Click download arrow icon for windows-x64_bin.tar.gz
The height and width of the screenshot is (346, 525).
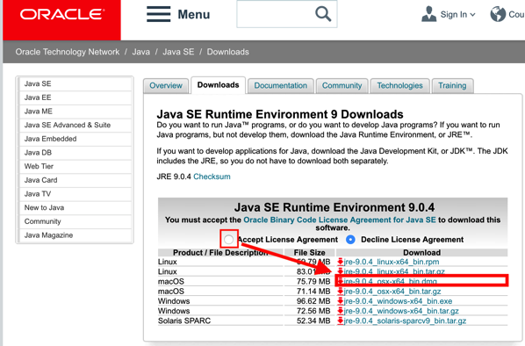coord(340,311)
